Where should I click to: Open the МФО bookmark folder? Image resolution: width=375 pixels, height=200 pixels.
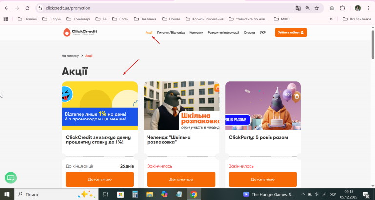[x=281, y=19]
